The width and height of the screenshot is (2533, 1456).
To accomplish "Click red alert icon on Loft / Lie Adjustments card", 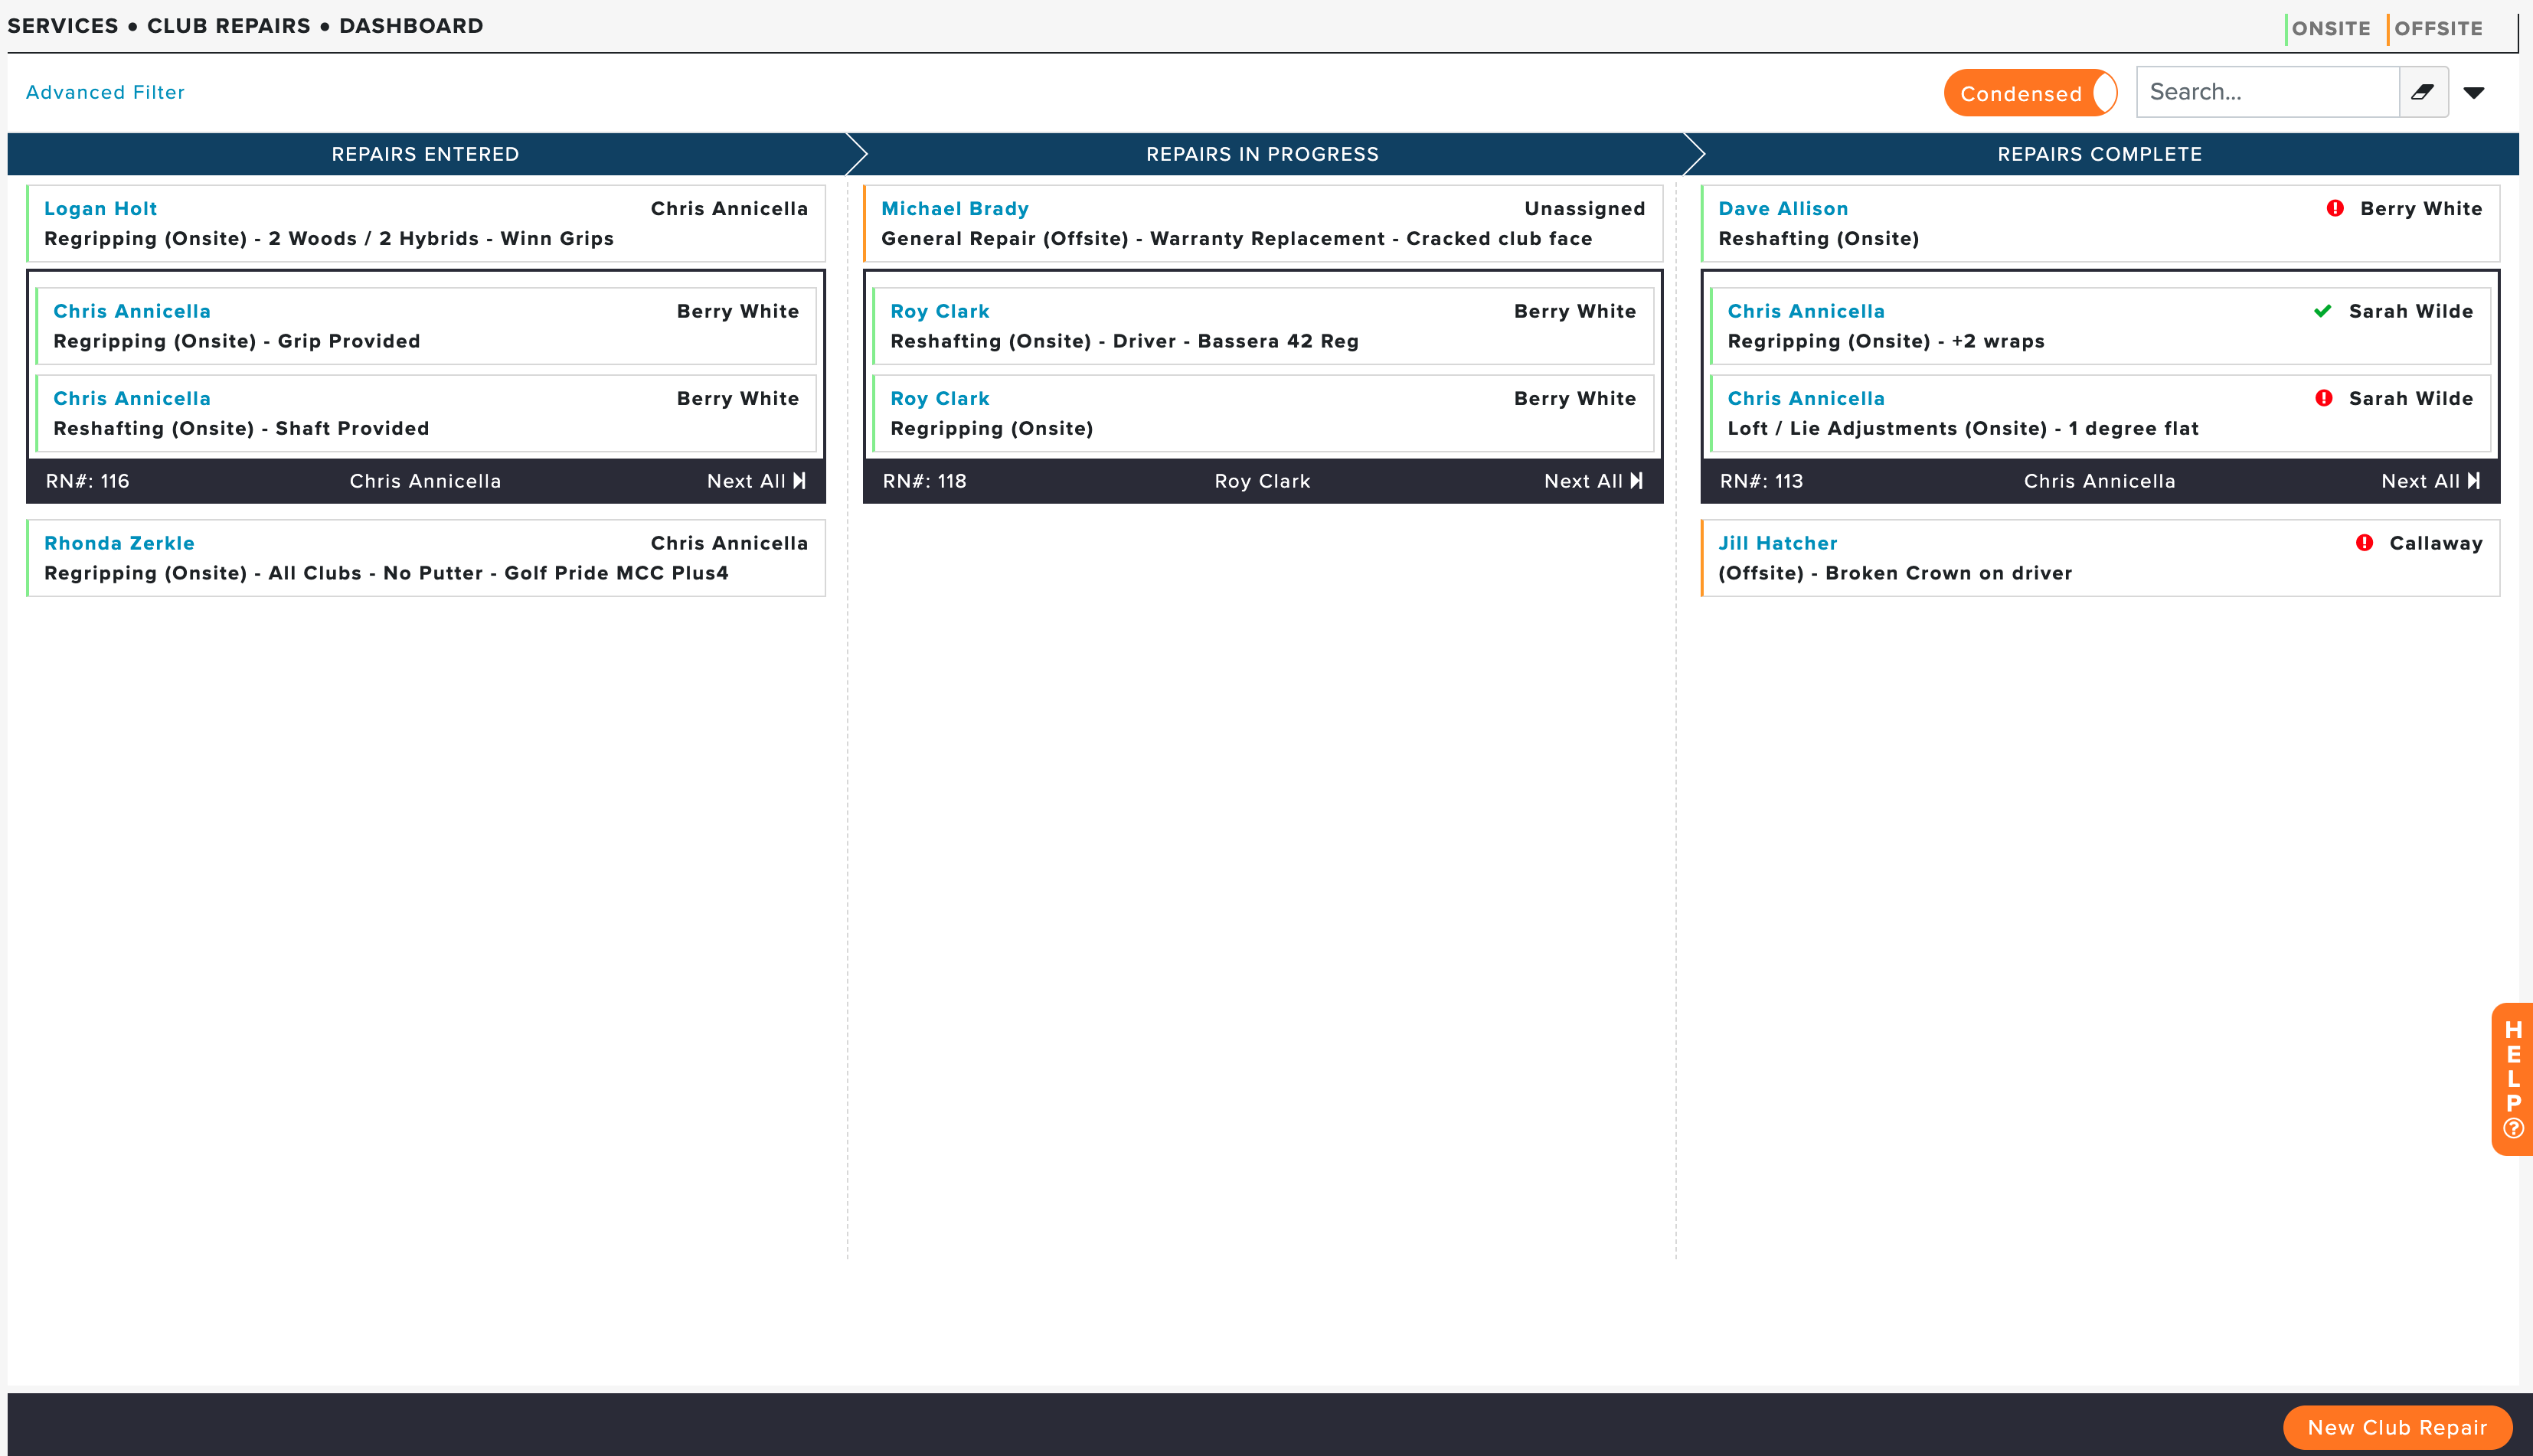I will click(2324, 398).
